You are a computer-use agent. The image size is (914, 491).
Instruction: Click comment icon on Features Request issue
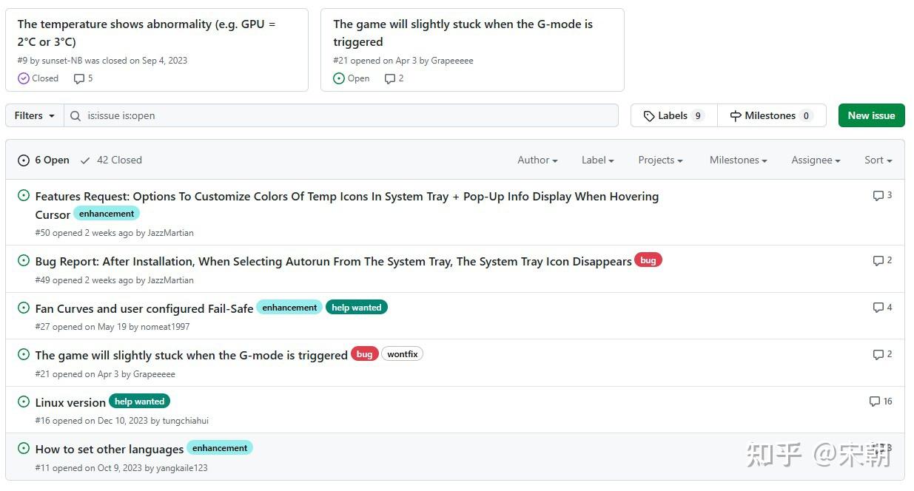pos(878,196)
